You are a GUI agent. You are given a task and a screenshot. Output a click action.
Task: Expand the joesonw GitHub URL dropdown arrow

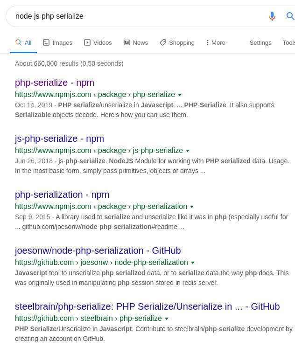coord(193,263)
